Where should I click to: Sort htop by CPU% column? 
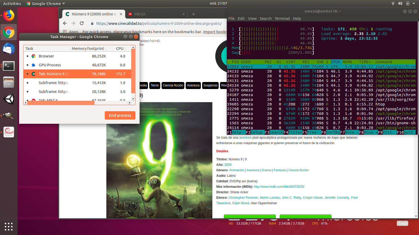coord(335,62)
